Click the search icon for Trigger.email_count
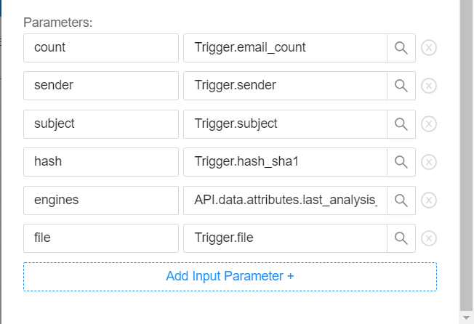 (x=401, y=48)
